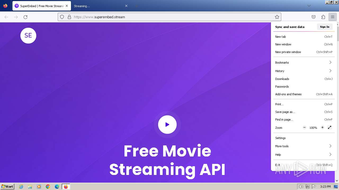Viewport: 339px width, 190px height.
Task: Open network tray icon
Action: coord(307,187)
